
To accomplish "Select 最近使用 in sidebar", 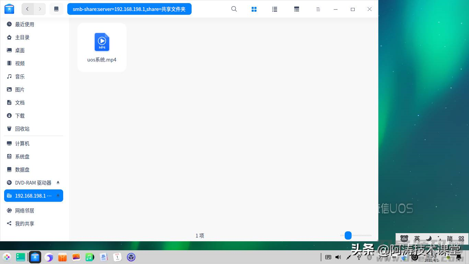I will point(34,24).
